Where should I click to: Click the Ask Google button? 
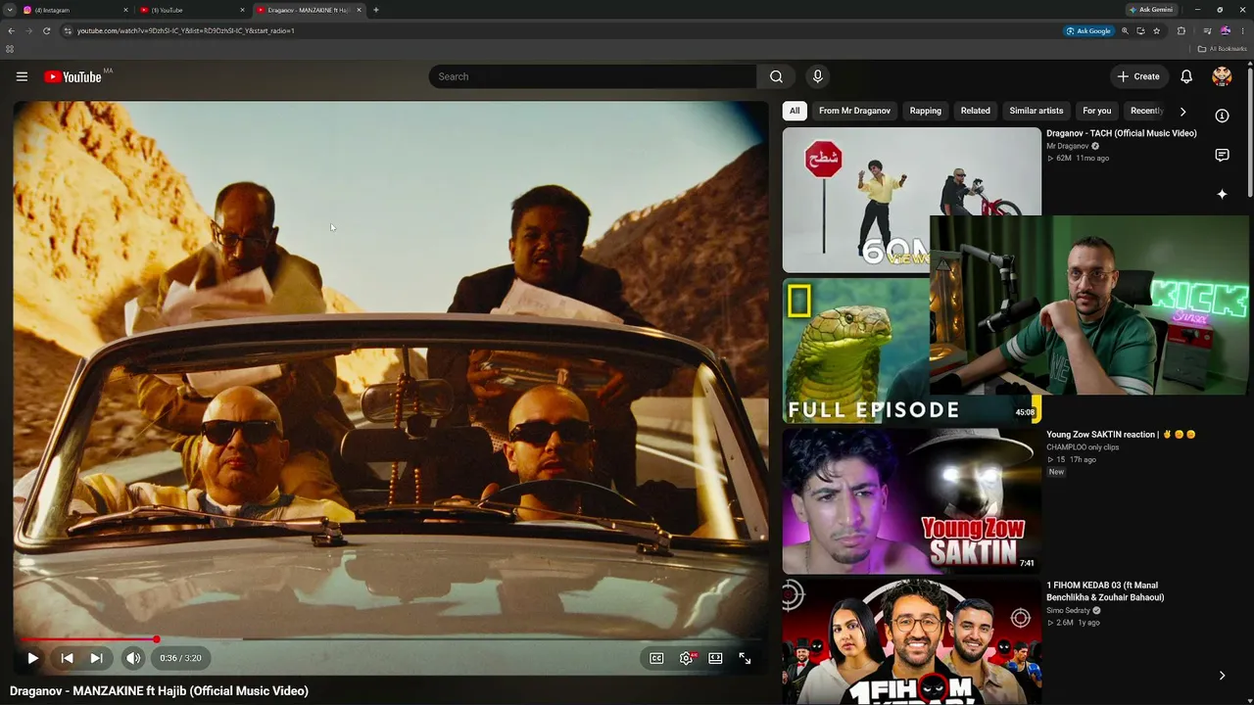click(x=1088, y=30)
